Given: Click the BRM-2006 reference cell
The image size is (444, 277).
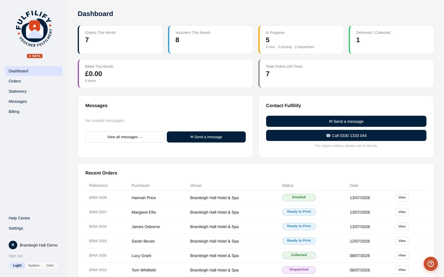Looking at the screenshot, I should pyautogui.click(x=98, y=198).
